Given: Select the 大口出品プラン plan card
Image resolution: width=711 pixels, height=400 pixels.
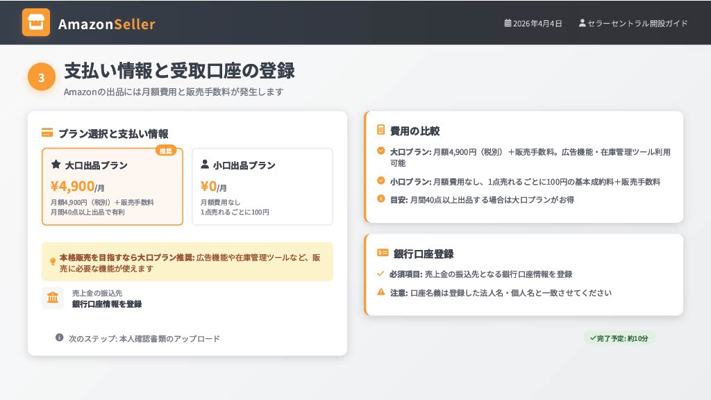Looking at the screenshot, I should pos(112,187).
